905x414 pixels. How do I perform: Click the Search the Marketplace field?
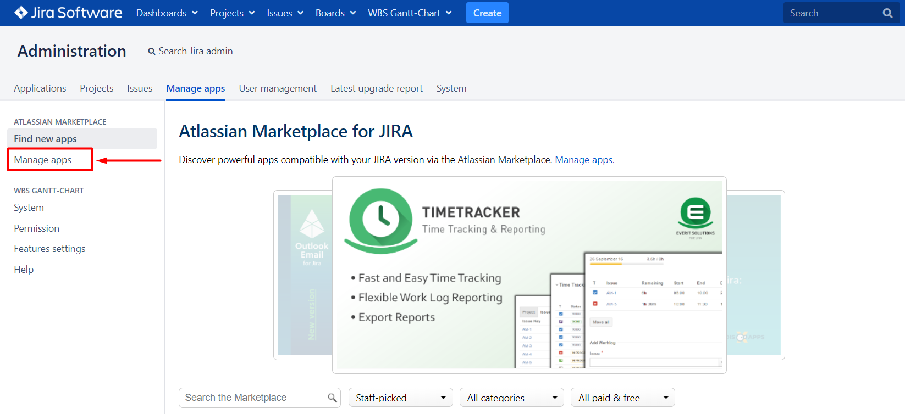pyautogui.click(x=254, y=398)
